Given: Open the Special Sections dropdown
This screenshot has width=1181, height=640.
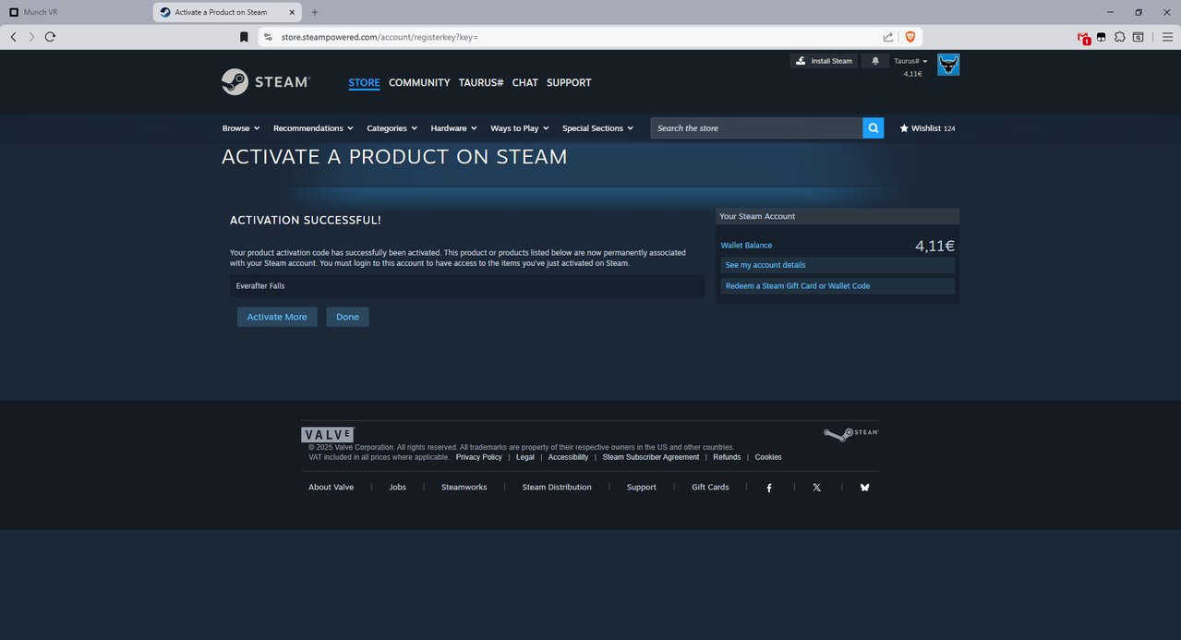Looking at the screenshot, I should click(597, 128).
